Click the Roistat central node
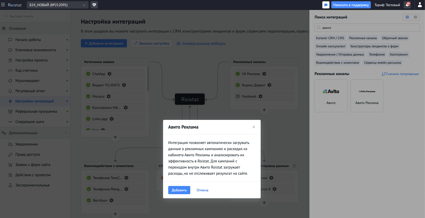The height and width of the screenshot is (218, 425). click(190, 99)
